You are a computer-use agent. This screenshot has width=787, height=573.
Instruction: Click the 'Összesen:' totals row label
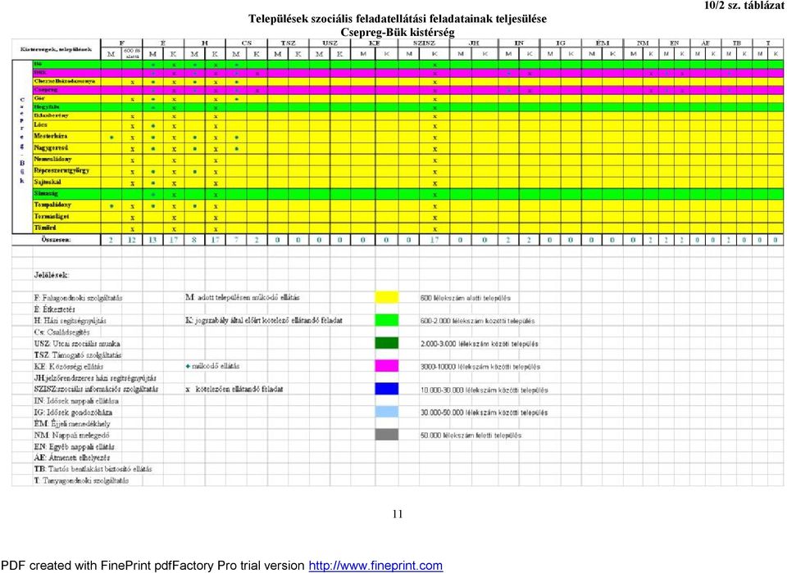57,240
